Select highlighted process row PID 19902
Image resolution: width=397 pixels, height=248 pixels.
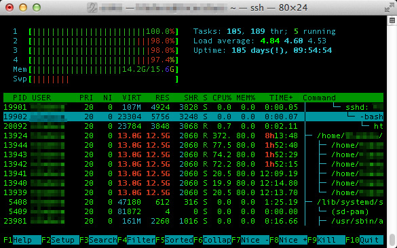[193, 117]
